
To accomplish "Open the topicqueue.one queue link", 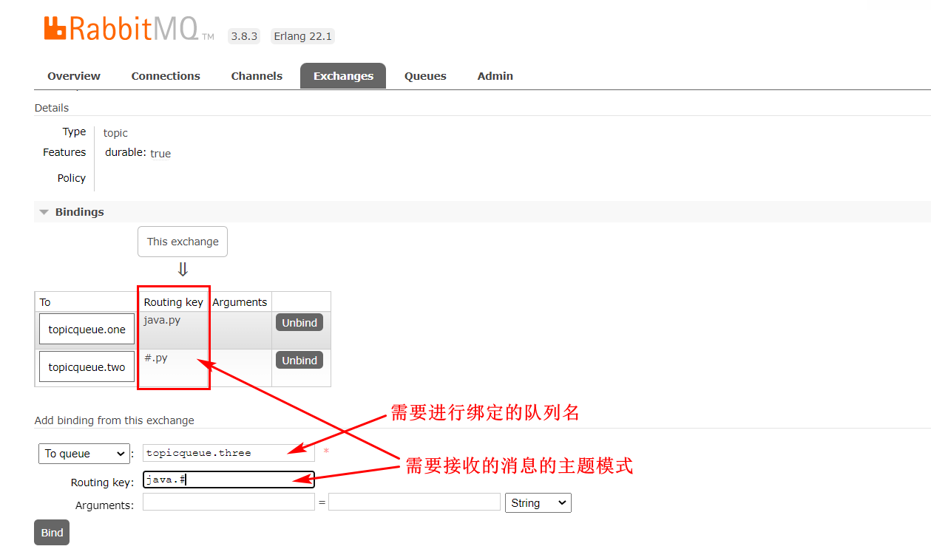I will [x=87, y=330].
